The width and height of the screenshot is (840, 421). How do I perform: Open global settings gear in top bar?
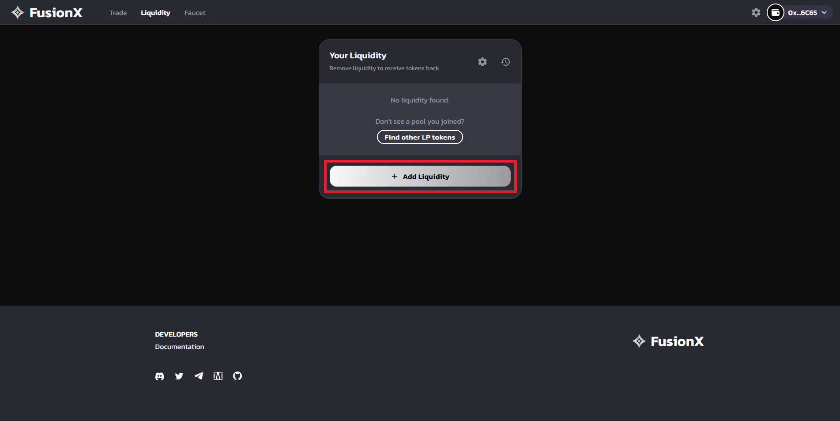[756, 12]
